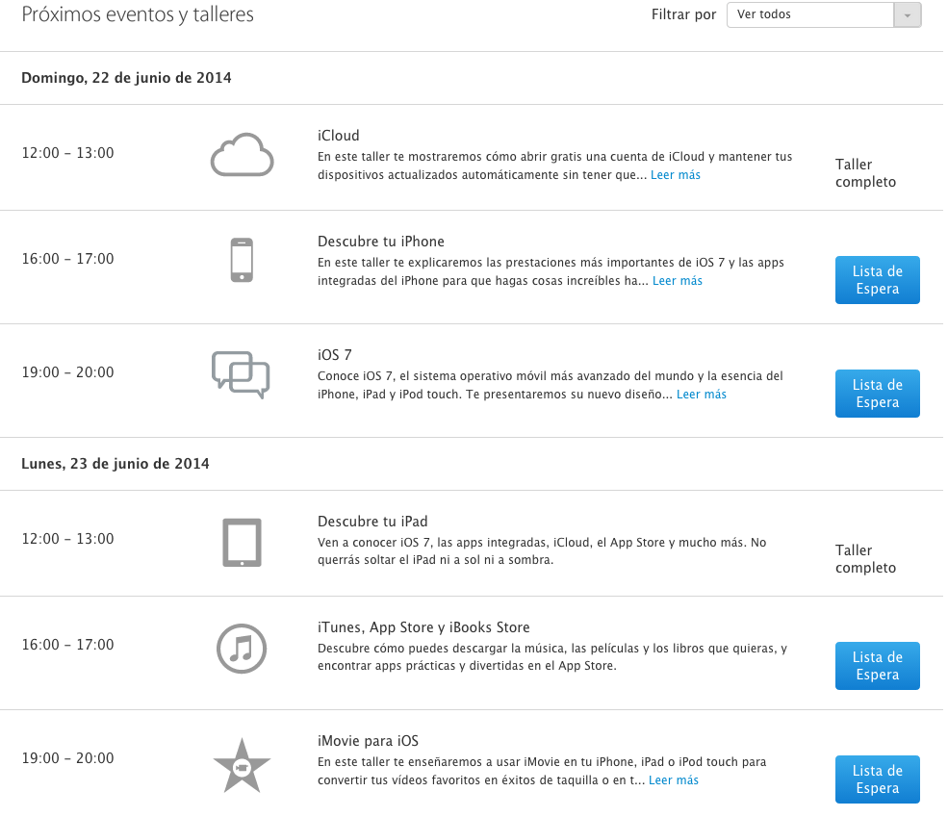Click the iTunes music note icon
The height and width of the screenshot is (817, 948).
pyautogui.click(x=242, y=649)
